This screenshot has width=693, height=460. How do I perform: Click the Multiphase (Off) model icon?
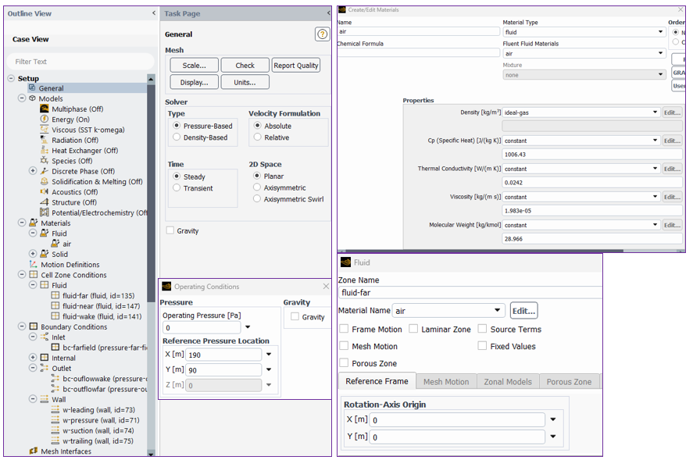click(45, 109)
